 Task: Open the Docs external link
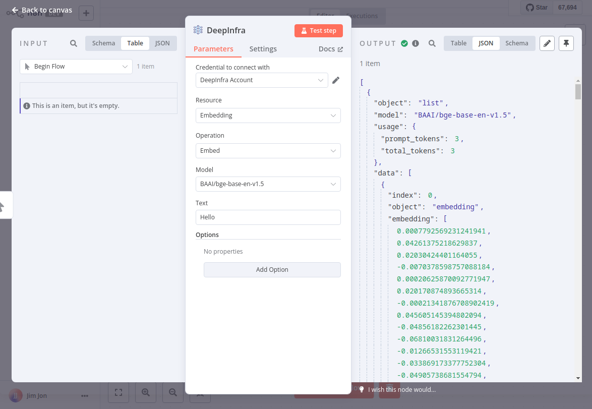pos(330,49)
